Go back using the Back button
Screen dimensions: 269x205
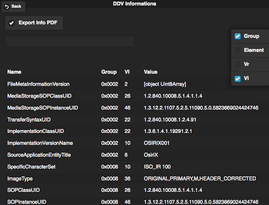pyautogui.click(x=14, y=7)
